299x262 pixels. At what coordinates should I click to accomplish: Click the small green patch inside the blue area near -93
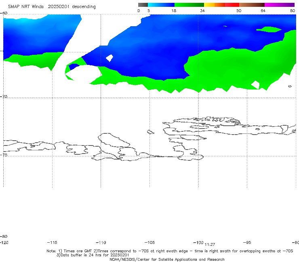(269, 29)
